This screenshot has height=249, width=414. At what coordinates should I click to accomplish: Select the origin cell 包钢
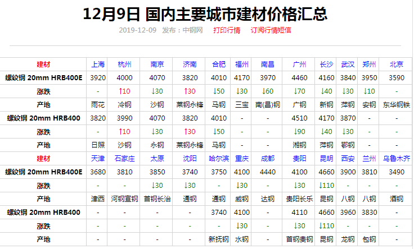coord(369,239)
